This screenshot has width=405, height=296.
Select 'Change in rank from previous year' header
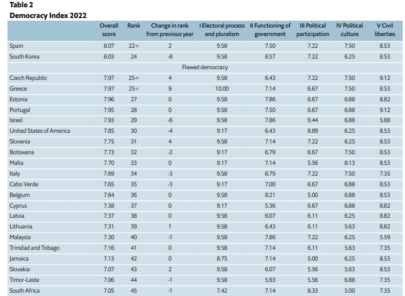(x=169, y=30)
